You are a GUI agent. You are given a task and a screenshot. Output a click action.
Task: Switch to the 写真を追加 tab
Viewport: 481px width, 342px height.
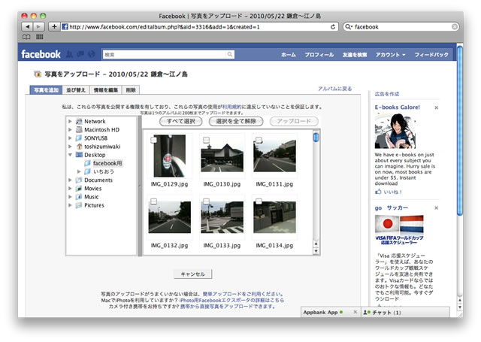(46, 90)
